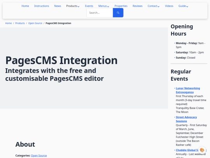The width and height of the screenshot is (210, 158).
Task: Go to Home in the navigation bar
Action: tap(25, 6)
